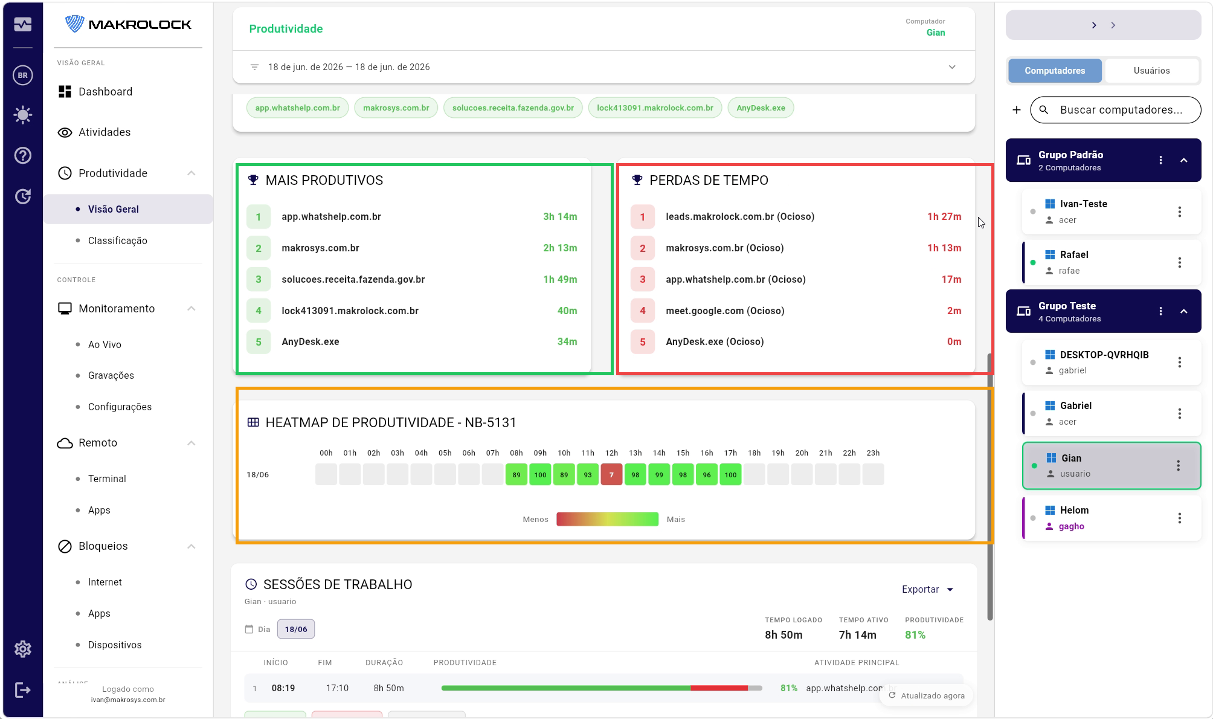Click the 09h heatmap cell showing 100

click(540, 475)
